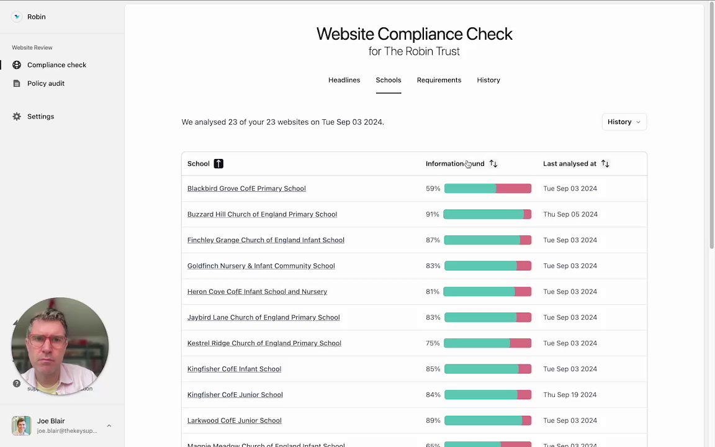The width and height of the screenshot is (715, 447).
Task: Go to the History tab
Action: 488,80
